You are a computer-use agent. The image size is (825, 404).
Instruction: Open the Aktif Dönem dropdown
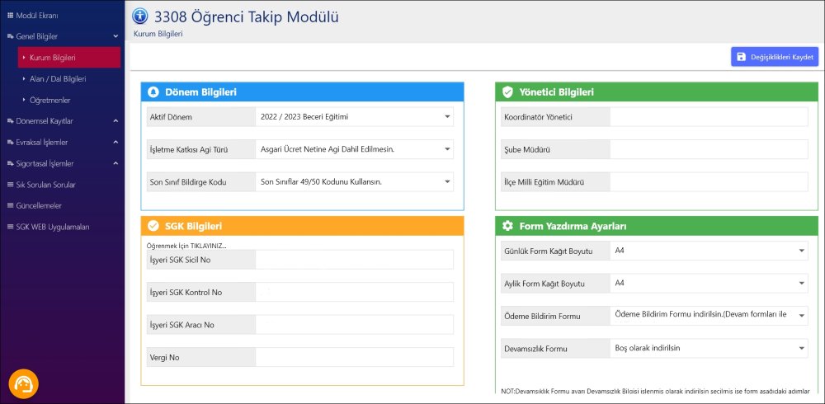point(354,117)
